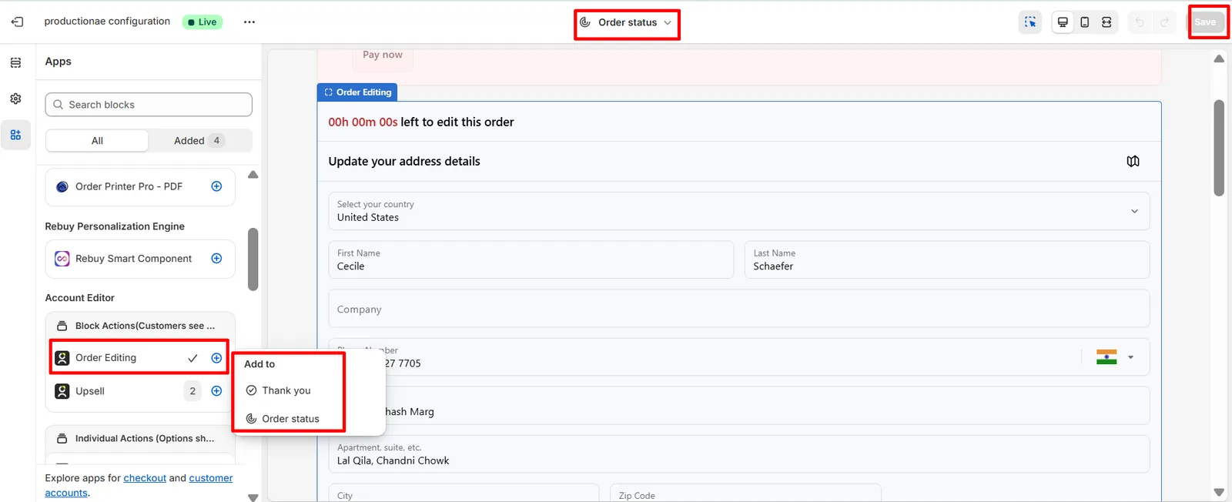This screenshot has height=502, width=1232.
Task: Open the Settings gear sidebar icon
Action: pyautogui.click(x=15, y=99)
